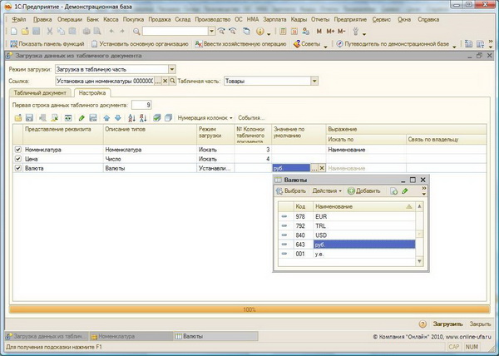Open the Сервис menu
The height and width of the screenshot is (356, 499).
pos(381,19)
